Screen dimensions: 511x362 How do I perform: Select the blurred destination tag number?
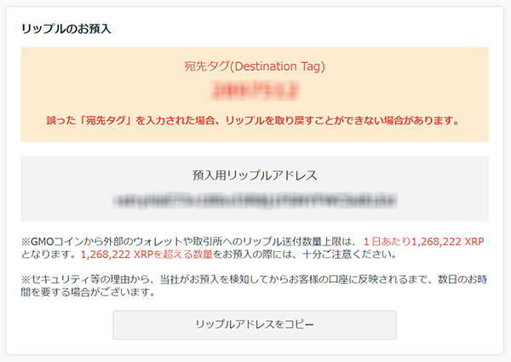tap(255, 90)
